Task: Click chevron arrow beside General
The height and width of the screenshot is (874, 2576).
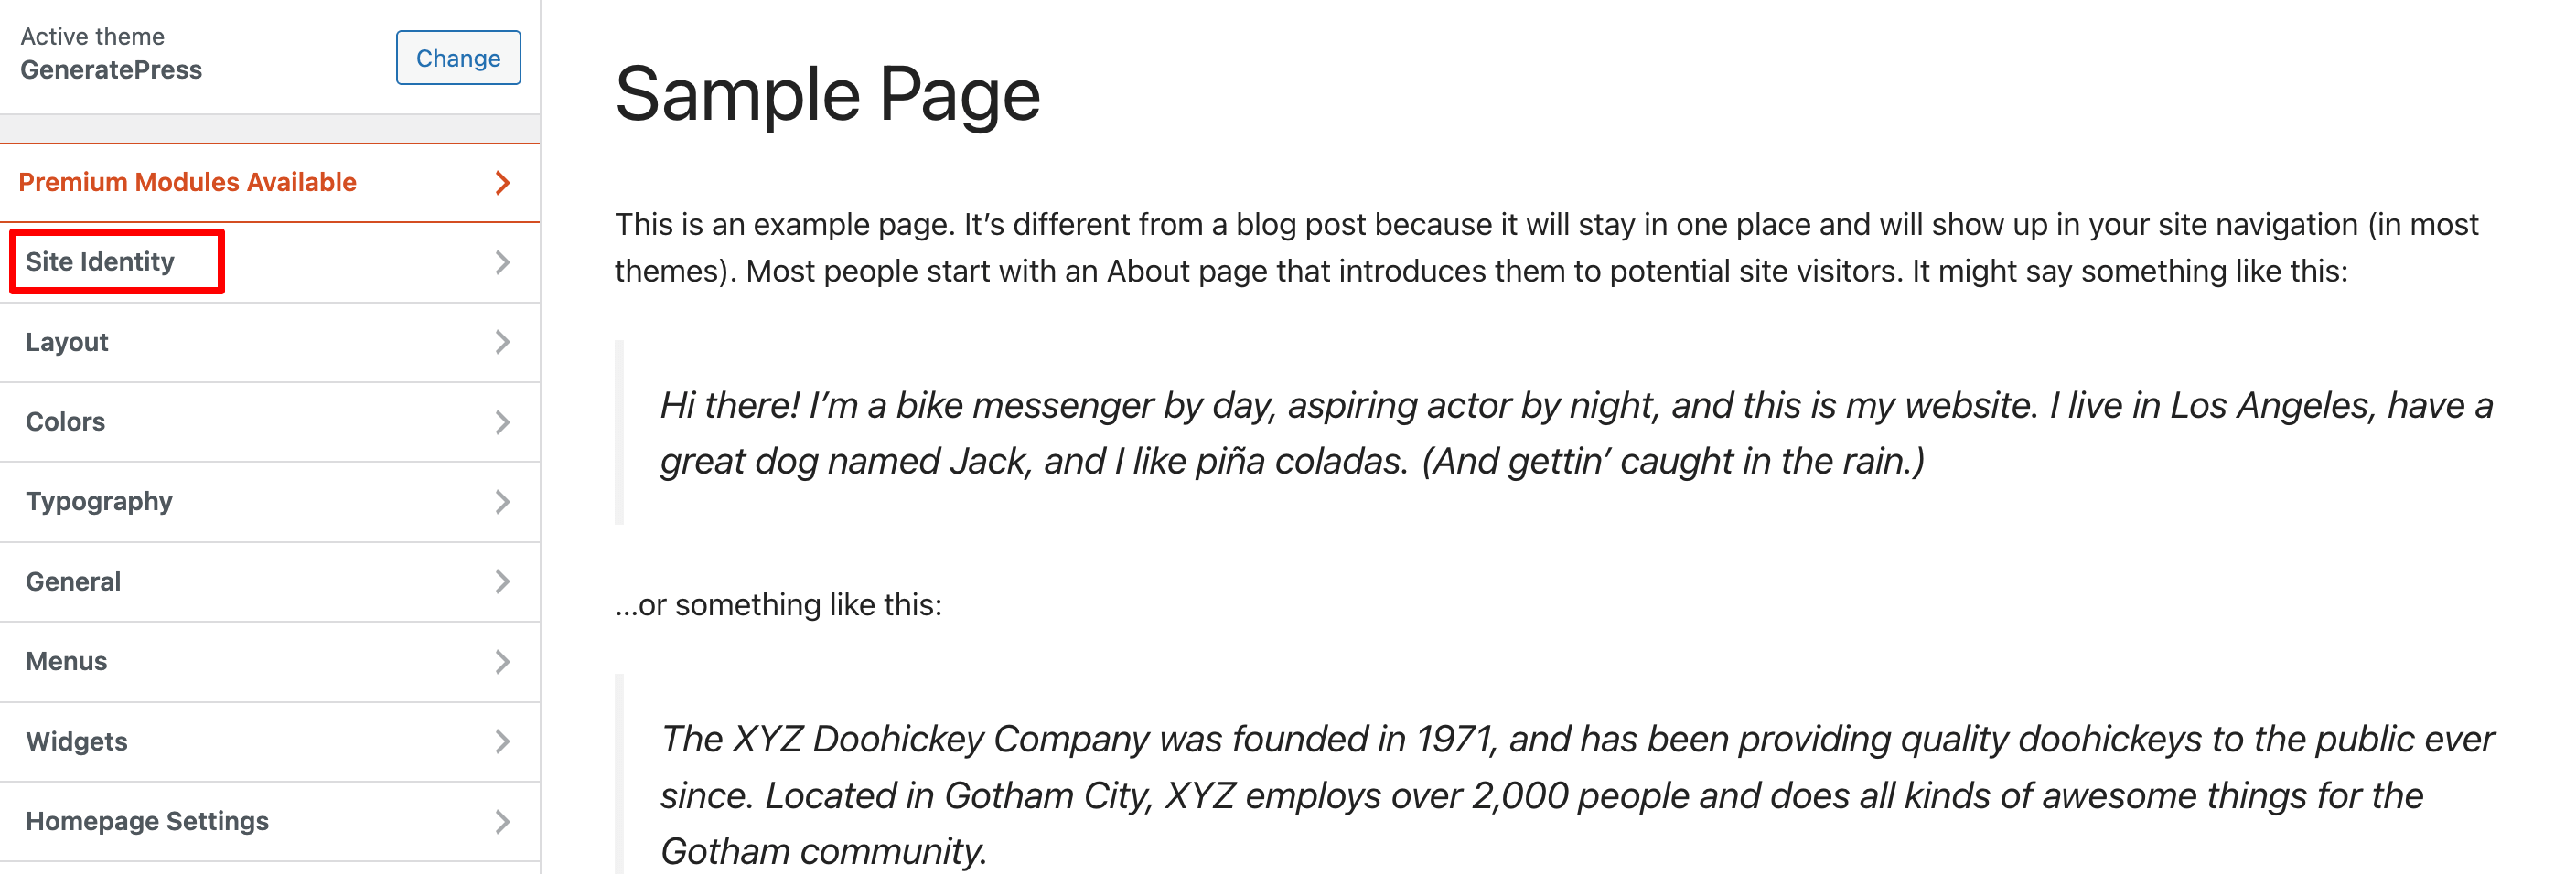Action: pyautogui.click(x=503, y=581)
